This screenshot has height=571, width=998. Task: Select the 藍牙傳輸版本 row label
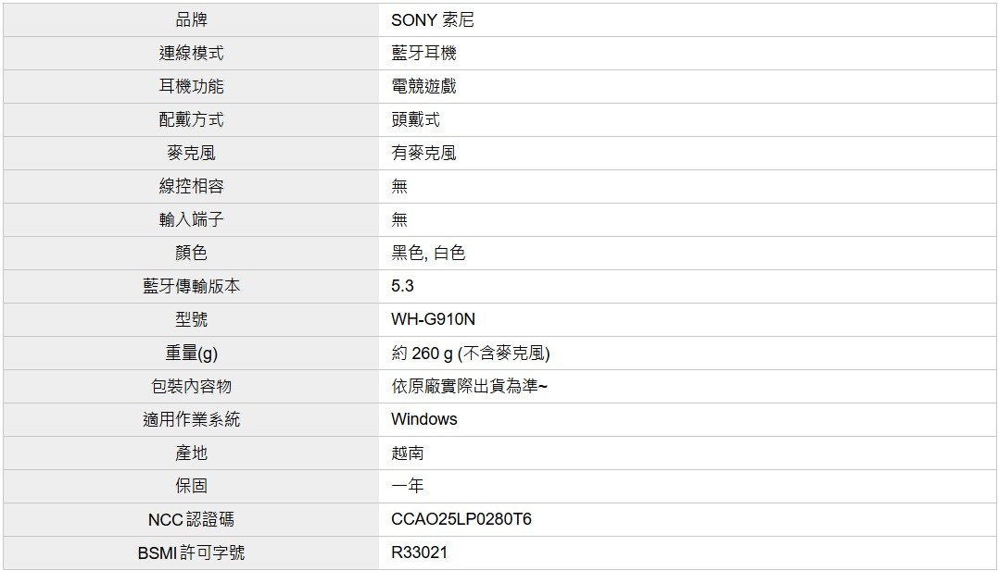tap(191, 287)
